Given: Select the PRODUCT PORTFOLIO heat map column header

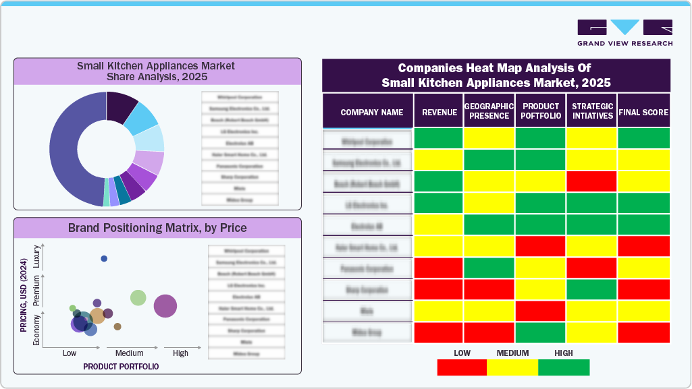Looking at the screenshot, I should point(540,111).
